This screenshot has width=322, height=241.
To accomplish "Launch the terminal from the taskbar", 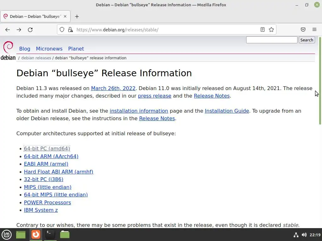I will pos(50,234).
